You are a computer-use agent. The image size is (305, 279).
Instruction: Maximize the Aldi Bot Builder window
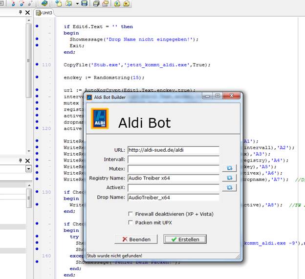(218, 96)
